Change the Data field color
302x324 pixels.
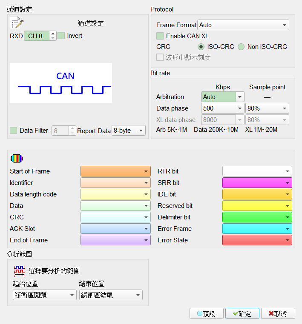(x=115, y=206)
